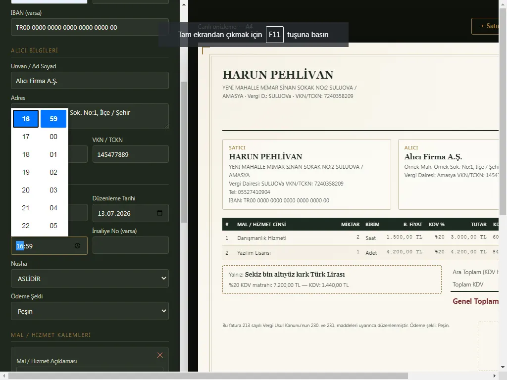Edit the Unvan / Ad Soyad field
Viewport: 507px width, 380px height.
[x=90, y=81]
